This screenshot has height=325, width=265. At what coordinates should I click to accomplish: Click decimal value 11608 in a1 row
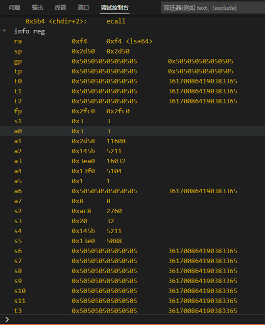(116, 141)
